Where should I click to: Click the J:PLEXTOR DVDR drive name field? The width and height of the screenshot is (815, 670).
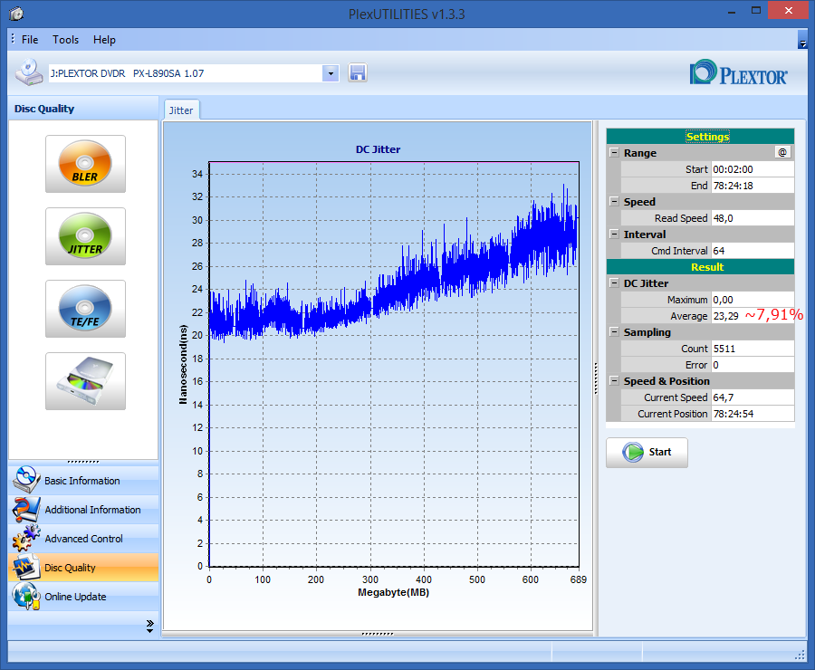click(185, 73)
